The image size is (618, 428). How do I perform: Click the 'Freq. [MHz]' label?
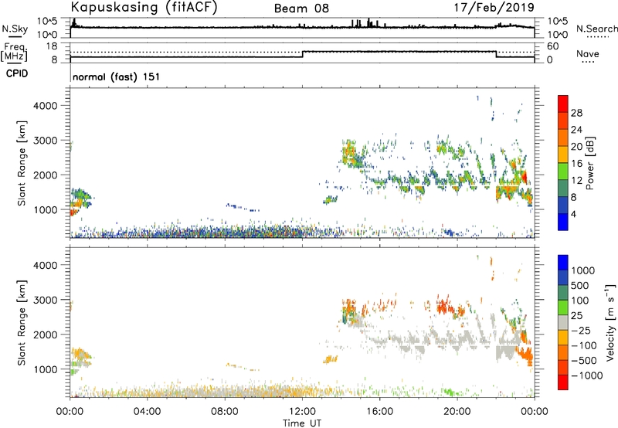point(14,52)
